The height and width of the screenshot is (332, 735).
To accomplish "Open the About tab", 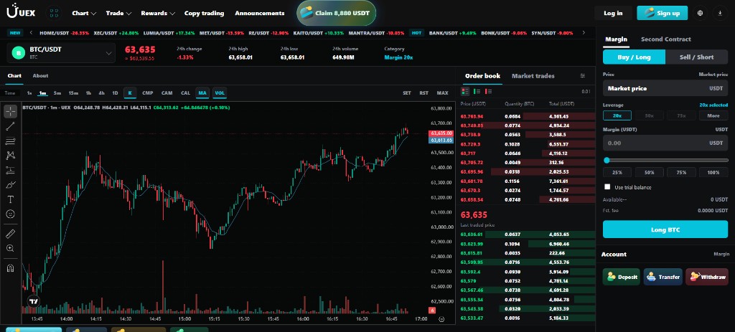I will 40,76.
